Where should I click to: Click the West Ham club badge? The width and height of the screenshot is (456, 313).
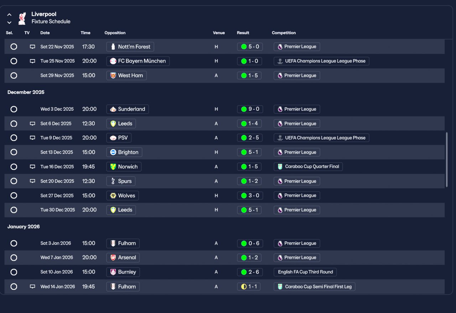tap(113, 75)
